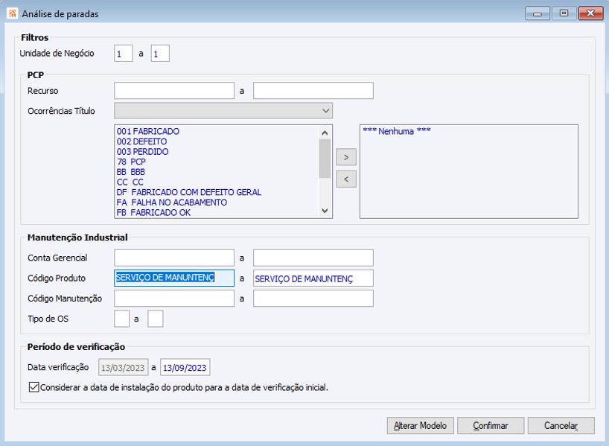Focus the first Unidade de Negócio field
The width and height of the screenshot is (609, 446).
[x=124, y=53]
